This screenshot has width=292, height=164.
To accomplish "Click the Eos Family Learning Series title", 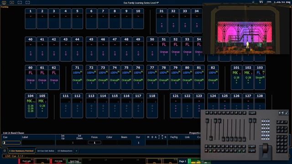I will 141,3.
